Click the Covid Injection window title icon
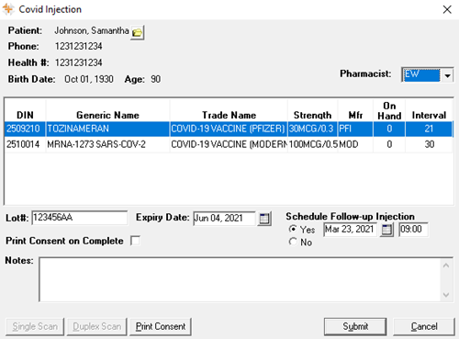Viewport: 459px width, 339px height. coord(8,9)
